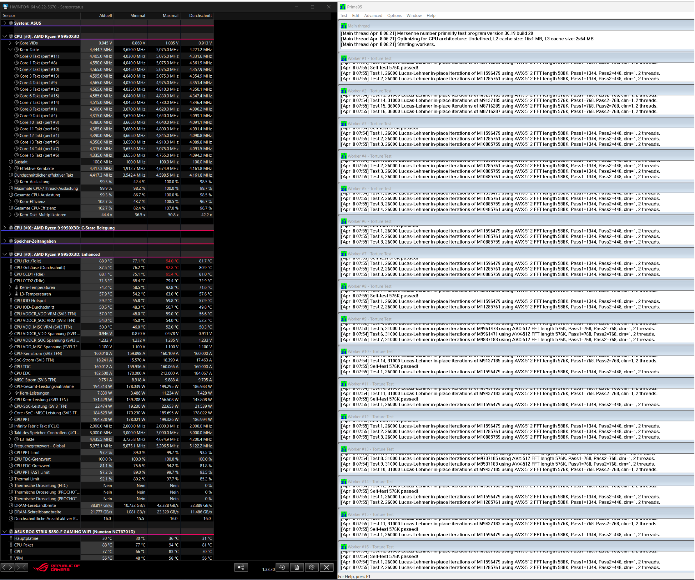695x580 pixels.
Task: Expand the Speicher-Zeitangaben group
Action: 4,241
